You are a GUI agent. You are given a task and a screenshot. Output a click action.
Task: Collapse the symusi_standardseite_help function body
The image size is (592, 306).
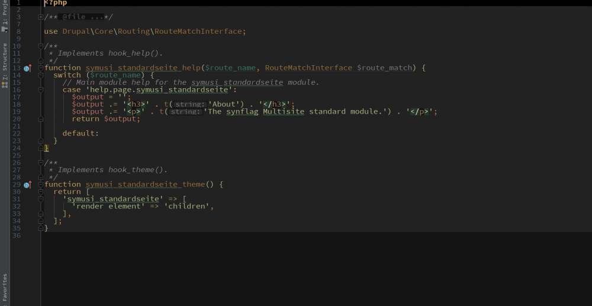(x=40, y=68)
